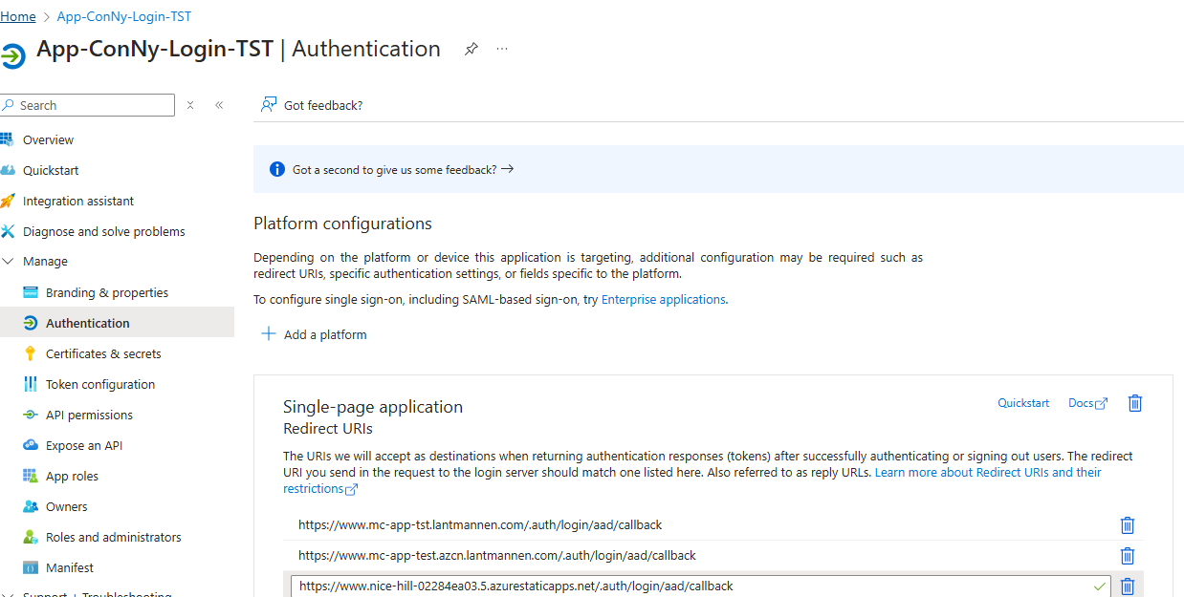Click the Platform configurations heading
Screen dimensions: 1184x597
click(x=342, y=224)
